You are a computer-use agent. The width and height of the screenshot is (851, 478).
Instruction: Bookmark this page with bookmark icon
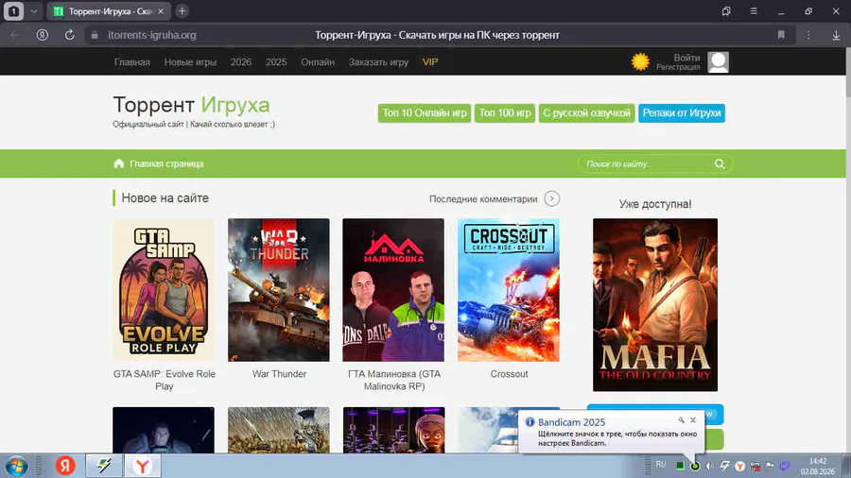[781, 35]
